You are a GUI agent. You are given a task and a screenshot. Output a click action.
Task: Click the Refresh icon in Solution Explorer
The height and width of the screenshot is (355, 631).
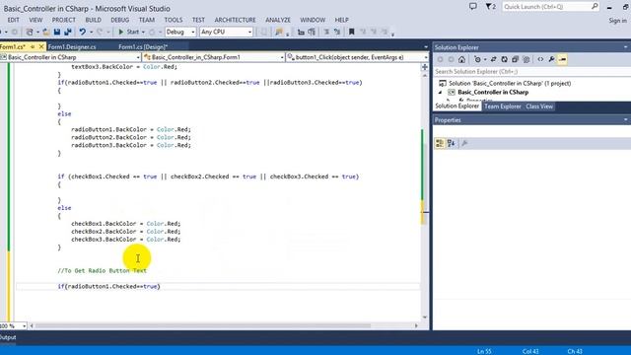coord(504,59)
